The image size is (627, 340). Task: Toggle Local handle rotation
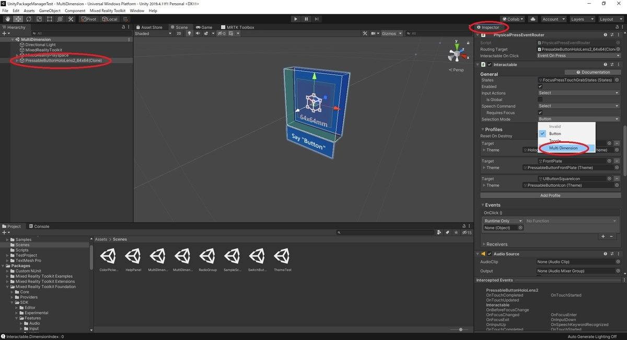tap(110, 19)
